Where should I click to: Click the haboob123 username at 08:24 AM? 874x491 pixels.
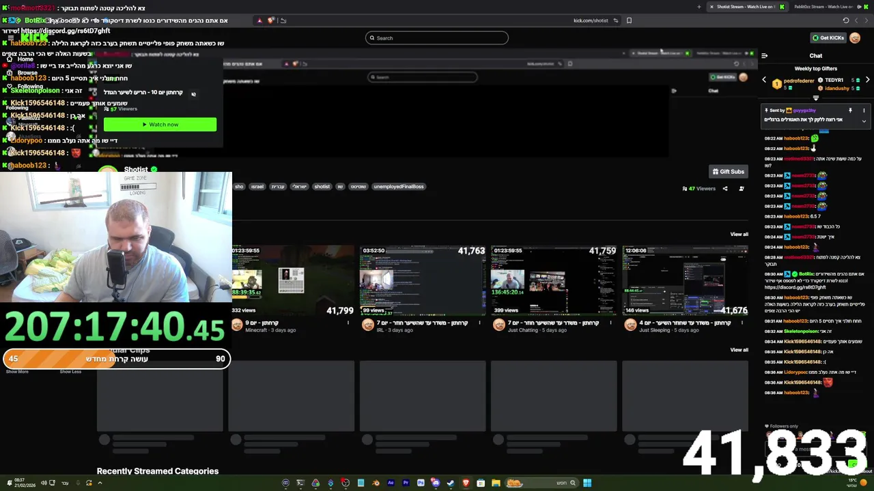click(x=796, y=247)
